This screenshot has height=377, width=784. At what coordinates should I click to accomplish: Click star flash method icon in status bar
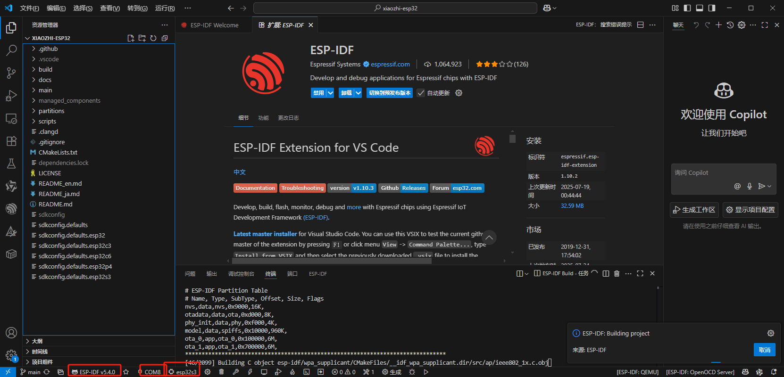[x=126, y=372]
